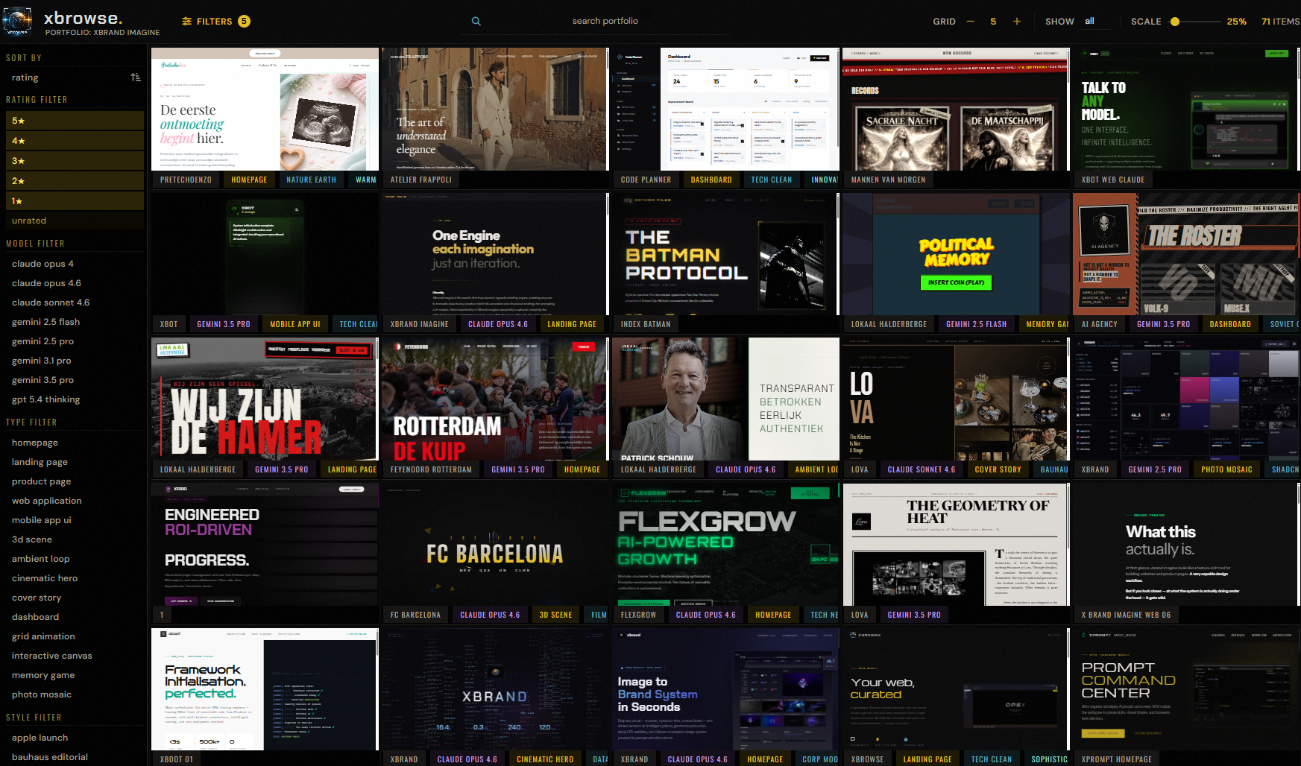Viewport: 1301px width, 766px height.
Task: Click MEMORY GAME tag under Political Memory
Action: pyautogui.click(x=1045, y=324)
